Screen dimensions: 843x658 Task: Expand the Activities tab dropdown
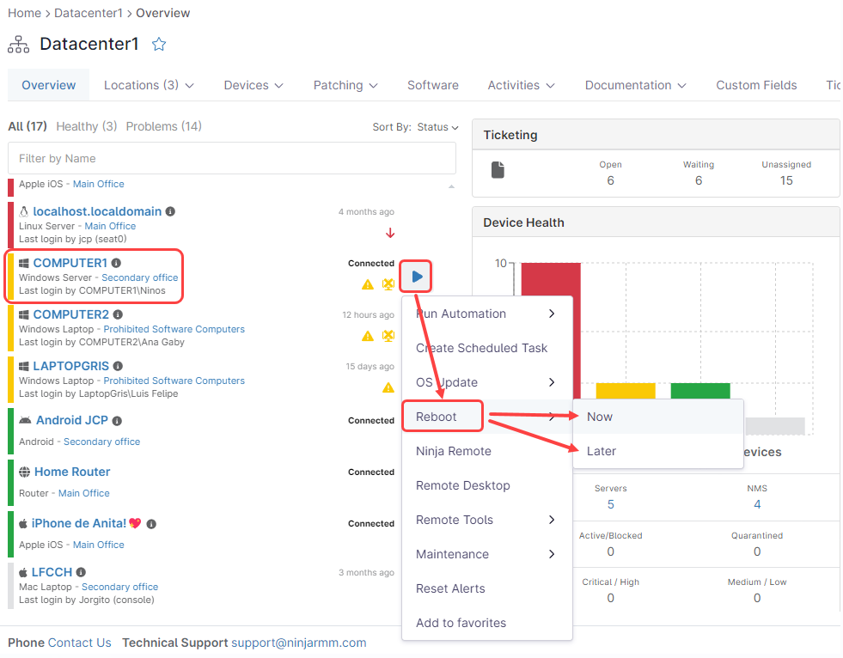click(x=550, y=86)
